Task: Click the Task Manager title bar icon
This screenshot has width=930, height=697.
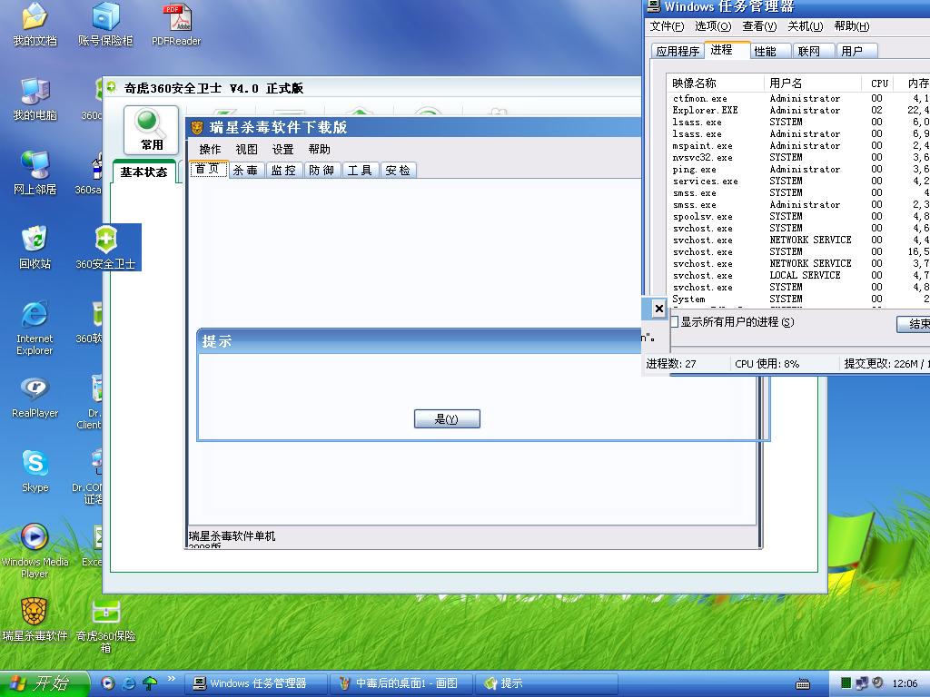Action: [653, 6]
